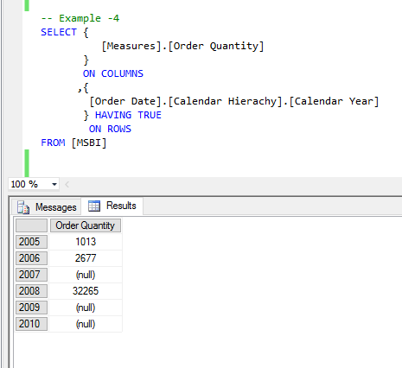
Task: Click the horizontal scroll left arrow
Action: click(67, 184)
